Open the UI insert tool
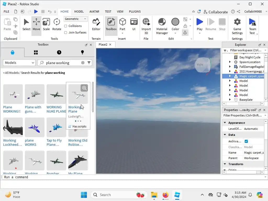This screenshot has height=201, width=268. [134, 25]
